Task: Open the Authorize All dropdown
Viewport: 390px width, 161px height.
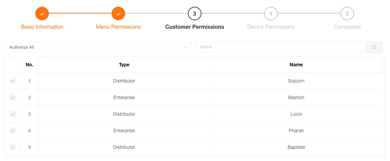Action: coord(95,47)
